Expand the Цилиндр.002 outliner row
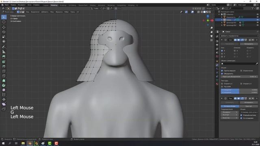The width and height of the screenshot is (260, 146). tap(222, 25)
